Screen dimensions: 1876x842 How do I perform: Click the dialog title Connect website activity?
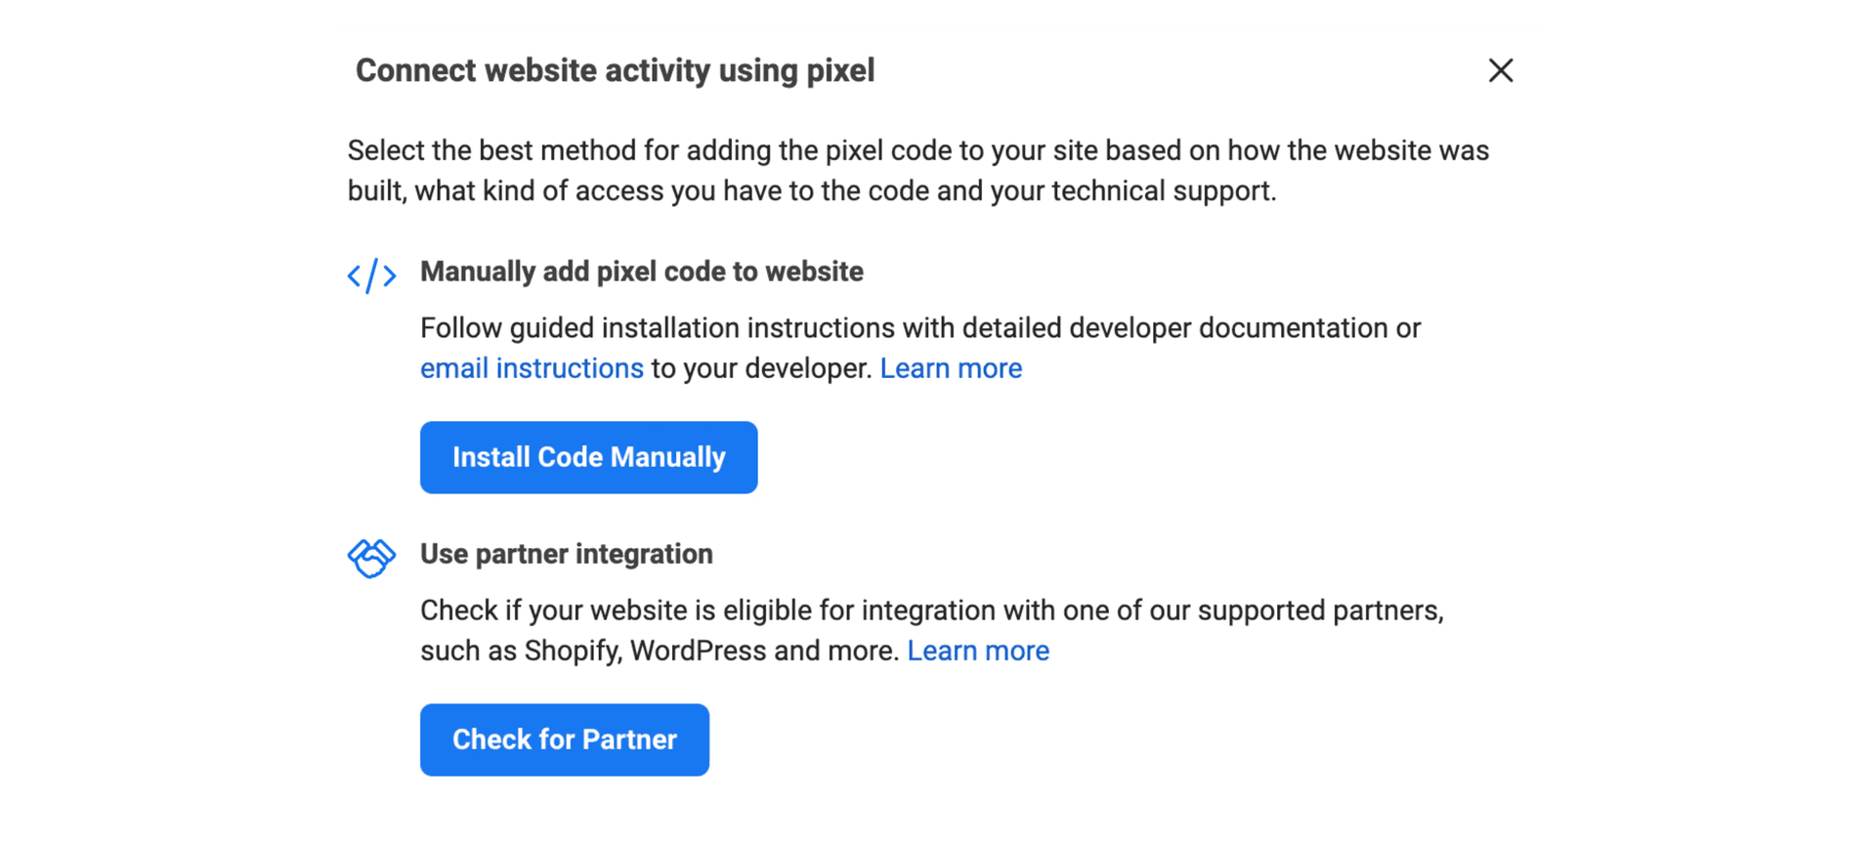616,70
